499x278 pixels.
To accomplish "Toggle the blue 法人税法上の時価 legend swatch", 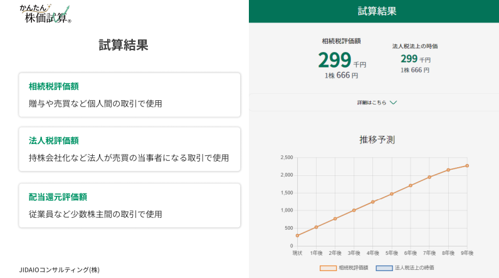I will [x=384, y=268].
